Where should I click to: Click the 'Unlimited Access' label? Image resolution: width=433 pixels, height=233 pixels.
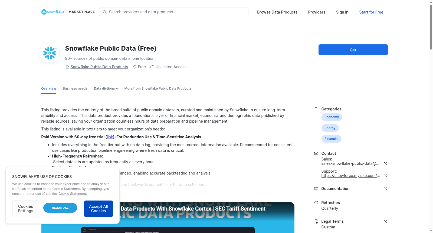pyautogui.click(x=171, y=67)
